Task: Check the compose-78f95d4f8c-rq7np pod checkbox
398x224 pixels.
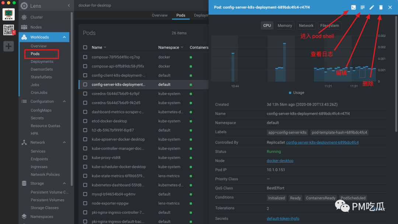Action: tap(85, 57)
